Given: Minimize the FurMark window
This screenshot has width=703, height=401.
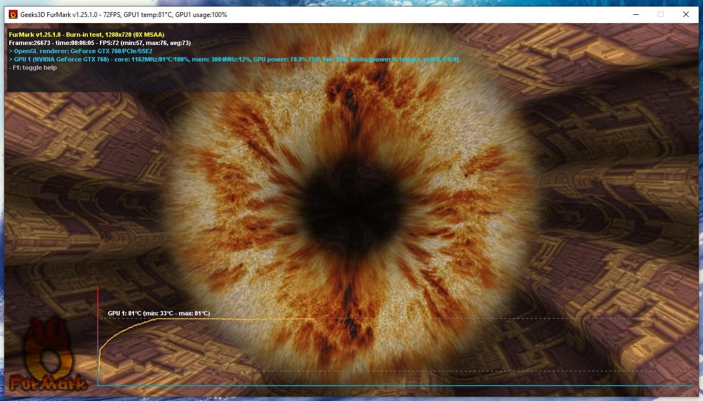Looking at the screenshot, I should [635, 15].
